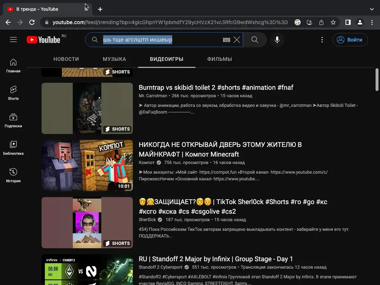This screenshot has width=380, height=285.
Task: Reload the page
Action: click(x=32, y=23)
